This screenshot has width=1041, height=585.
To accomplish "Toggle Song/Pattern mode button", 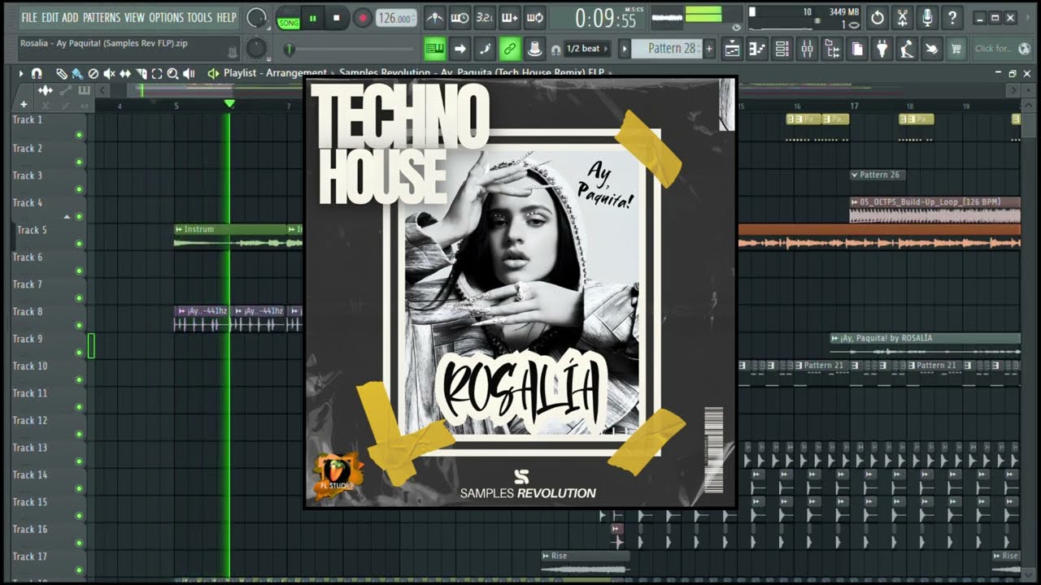I will [288, 18].
